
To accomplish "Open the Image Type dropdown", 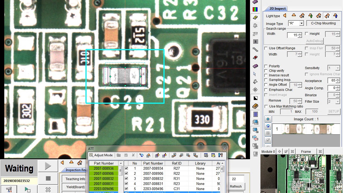I will 301,24.
